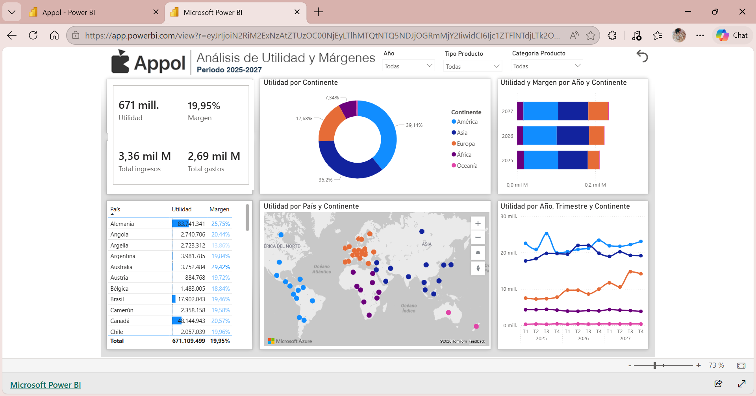Zoom in on the map with plus button
This screenshot has height=396, width=756.
click(478, 224)
